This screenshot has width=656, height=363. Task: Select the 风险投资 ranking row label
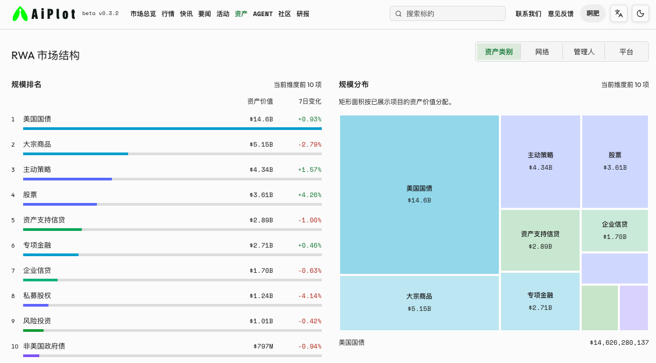(37, 321)
